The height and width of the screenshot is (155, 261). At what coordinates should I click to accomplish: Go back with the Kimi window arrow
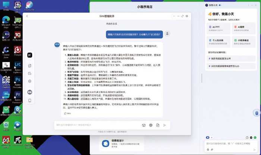pos(27,16)
